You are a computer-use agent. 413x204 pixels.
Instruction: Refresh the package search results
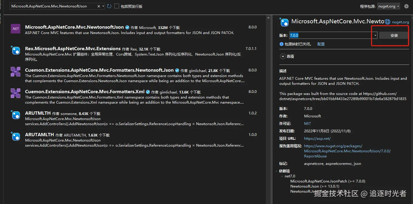click(x=109, y=6)
